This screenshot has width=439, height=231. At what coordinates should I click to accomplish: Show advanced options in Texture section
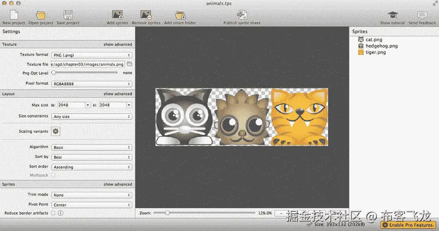[118, 44]
